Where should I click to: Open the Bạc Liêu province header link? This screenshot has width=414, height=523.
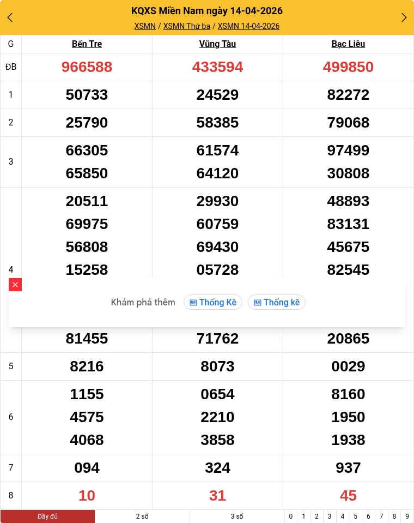pyautogui.click(x=348, y=44)
